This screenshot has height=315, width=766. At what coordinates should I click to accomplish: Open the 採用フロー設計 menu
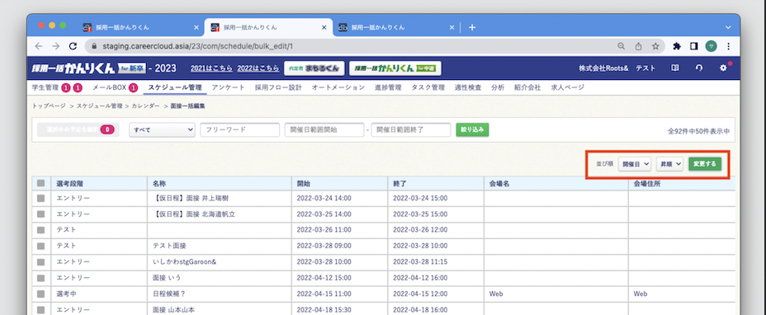pyautogui.click(x=278, y=87)
